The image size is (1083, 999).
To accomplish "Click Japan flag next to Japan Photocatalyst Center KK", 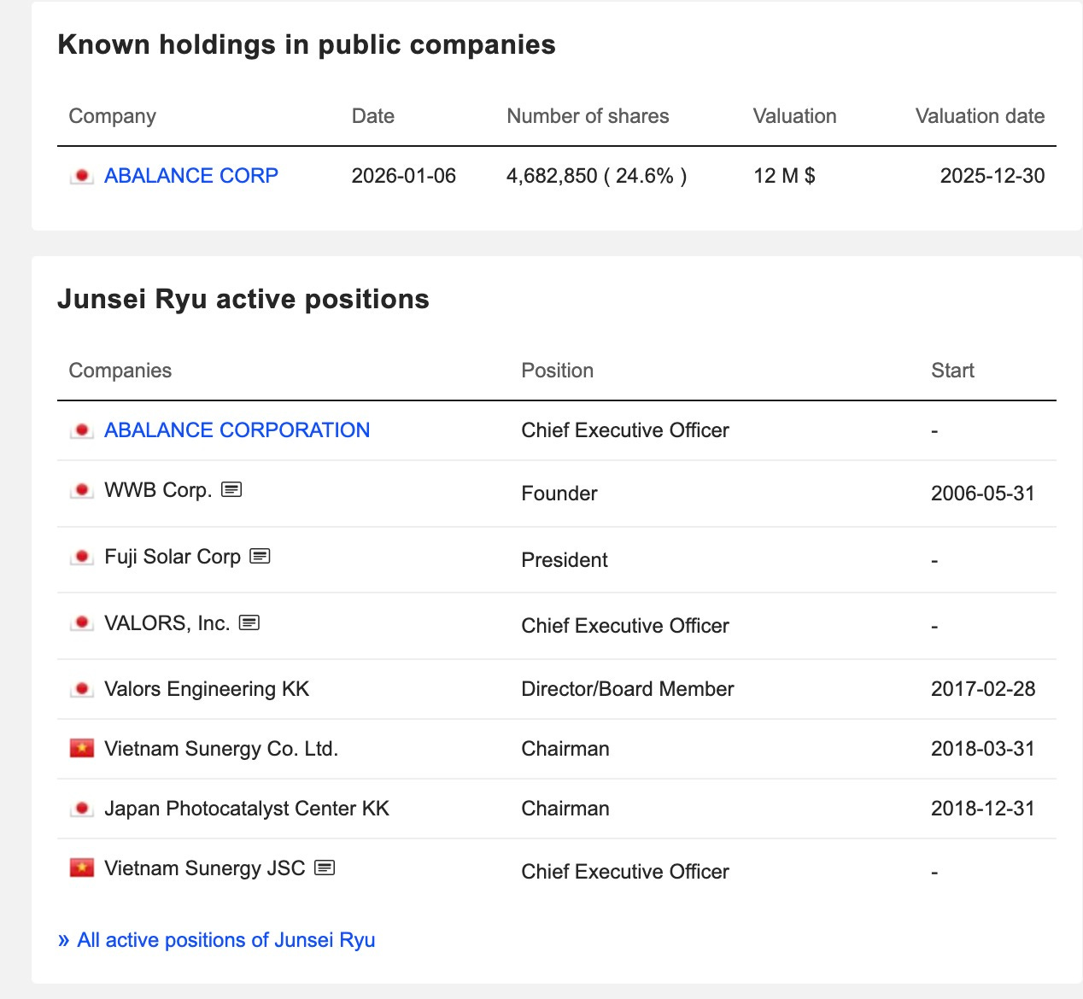I will point(82,809).
